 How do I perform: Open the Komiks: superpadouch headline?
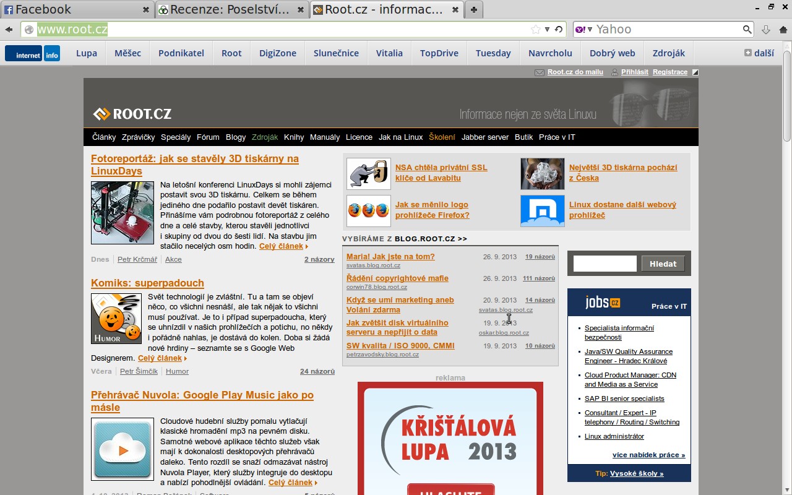tap(147, 283)
